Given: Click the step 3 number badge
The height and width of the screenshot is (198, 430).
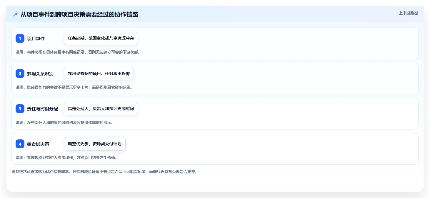Looking at the screenshot, I should click(20, 109).
